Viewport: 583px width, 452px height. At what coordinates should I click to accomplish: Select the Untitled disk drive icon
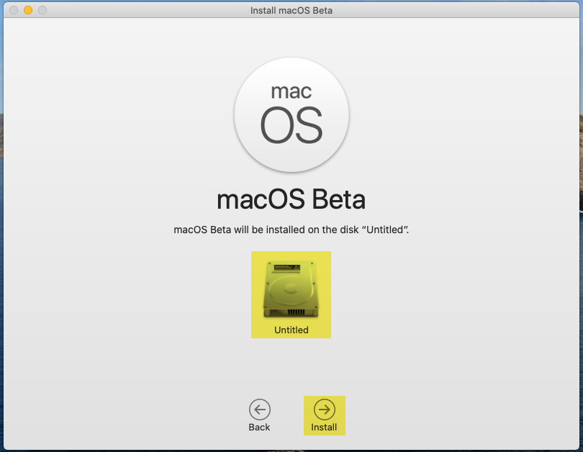[x=291, y=289]
